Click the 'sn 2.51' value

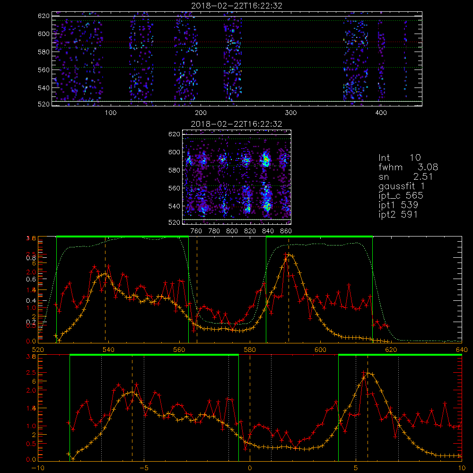(x=406, y=176)
